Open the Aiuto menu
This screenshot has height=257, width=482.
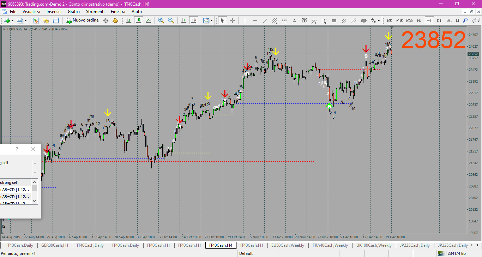click(x=137, y=12)
